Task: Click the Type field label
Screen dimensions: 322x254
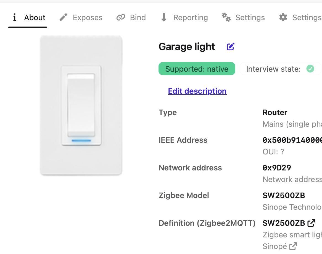Action: [168, 112]
